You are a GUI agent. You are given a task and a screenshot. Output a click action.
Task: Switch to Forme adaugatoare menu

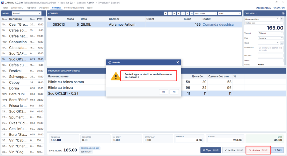(x=74, y=8)
